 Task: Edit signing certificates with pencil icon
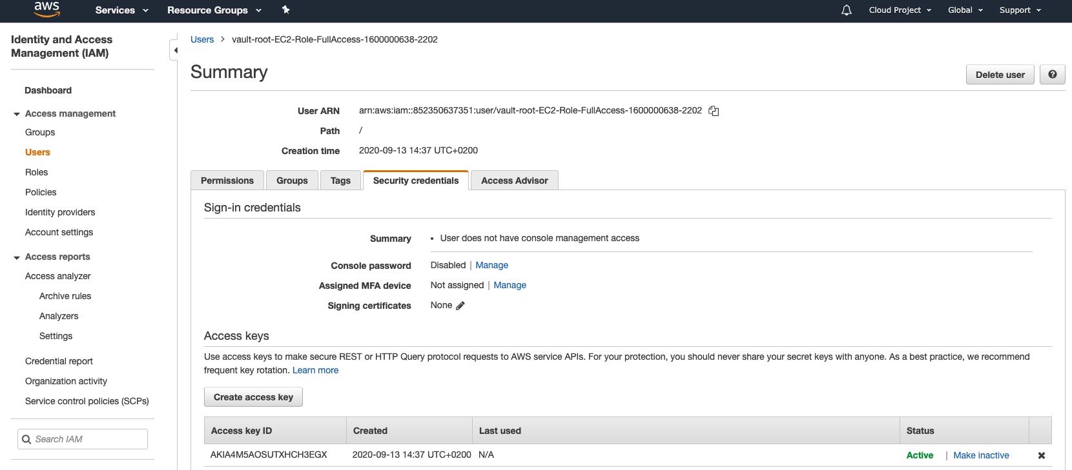point(460,306)
